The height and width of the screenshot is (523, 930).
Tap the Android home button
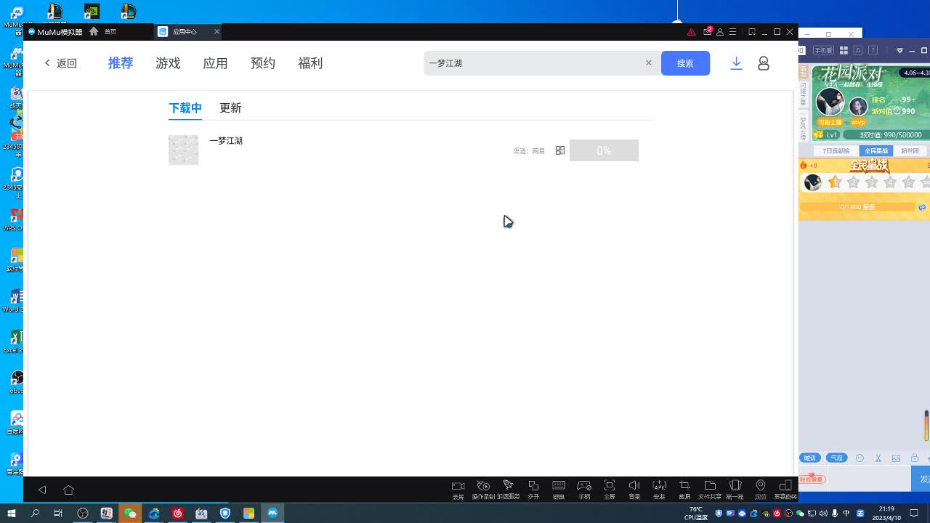point(68,490)
